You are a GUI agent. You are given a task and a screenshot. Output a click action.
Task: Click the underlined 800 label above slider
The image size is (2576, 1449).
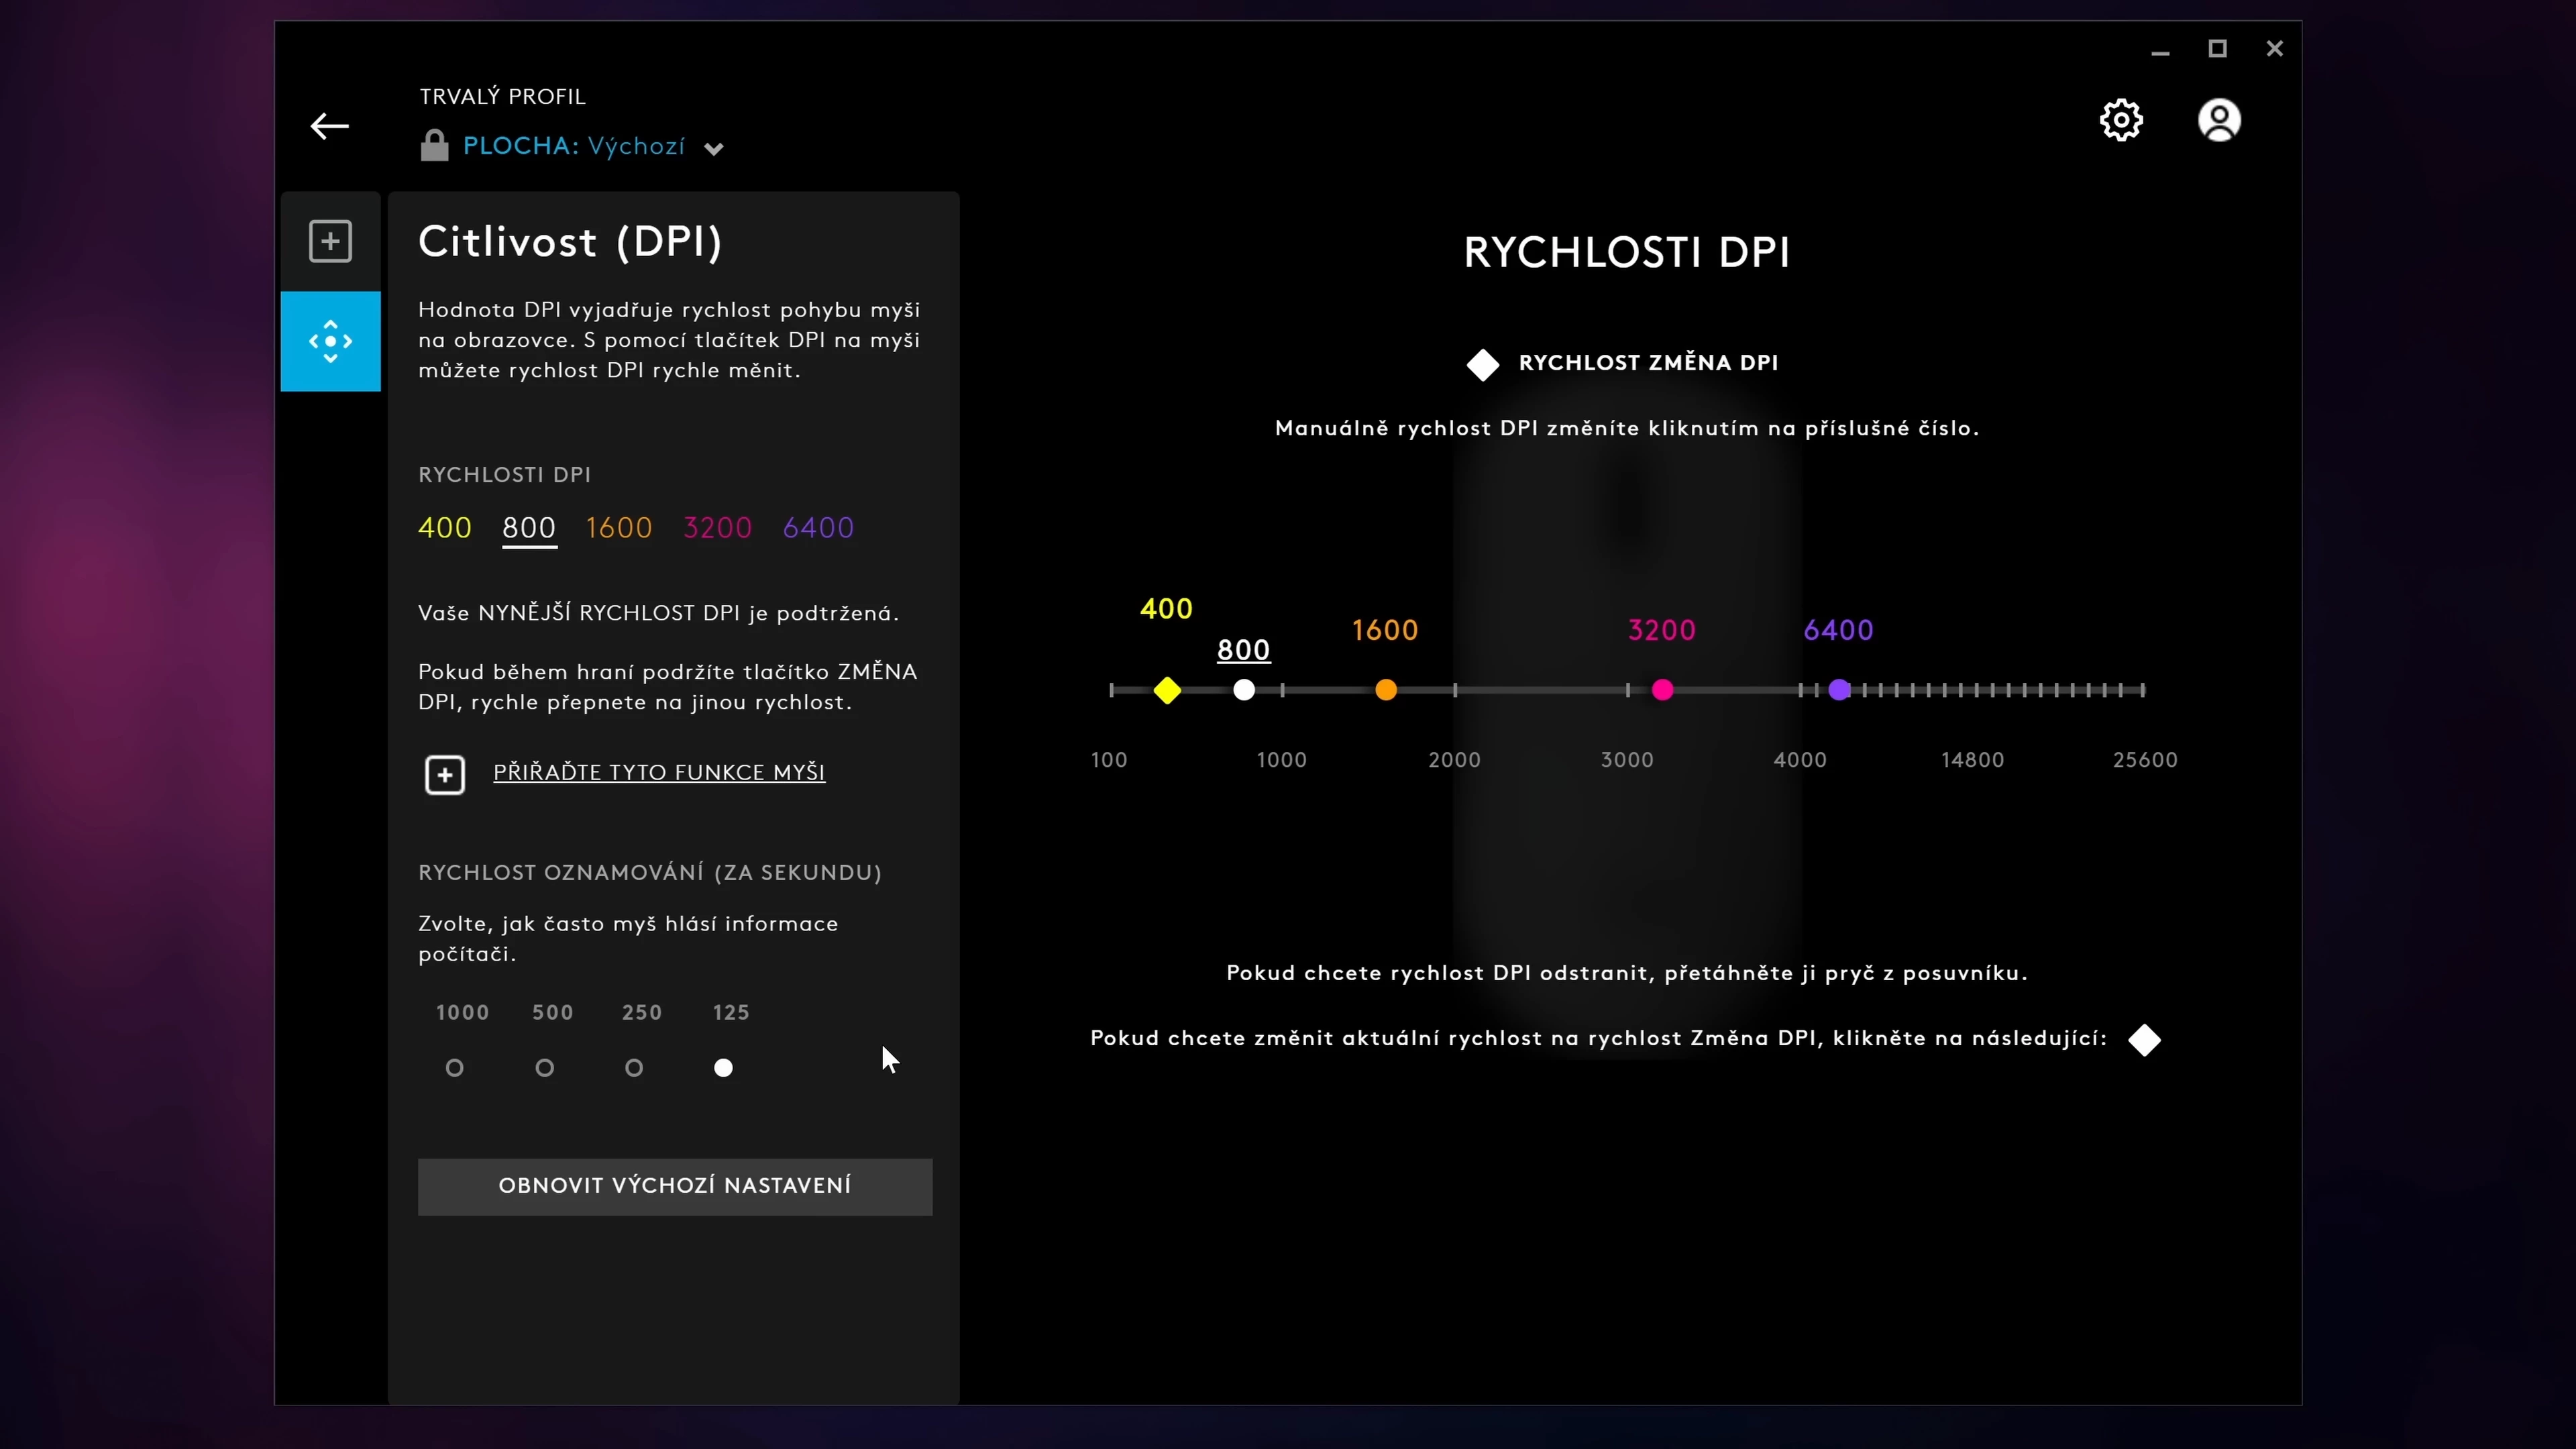click(1244, 650)
